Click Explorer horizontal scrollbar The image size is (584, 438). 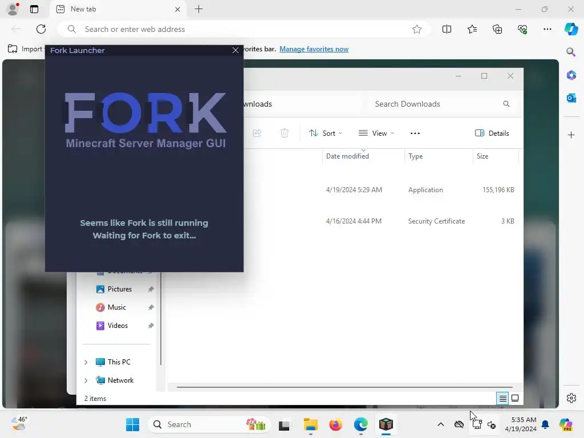point(344,387)
